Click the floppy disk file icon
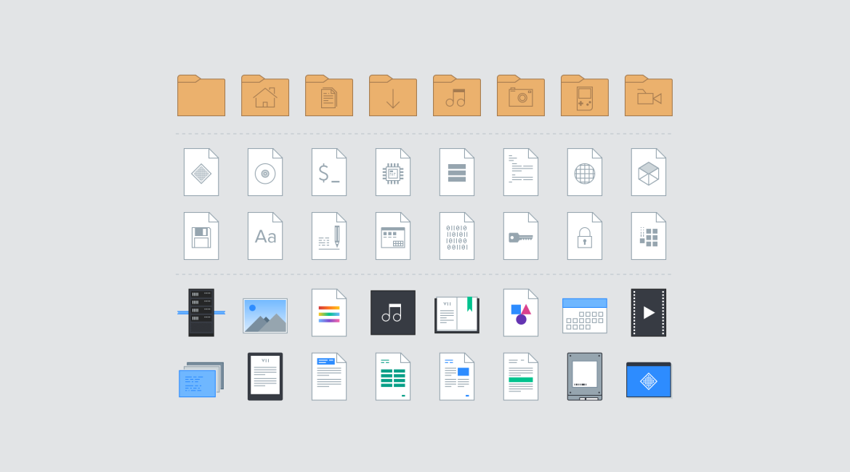 (x=201, y=237)
